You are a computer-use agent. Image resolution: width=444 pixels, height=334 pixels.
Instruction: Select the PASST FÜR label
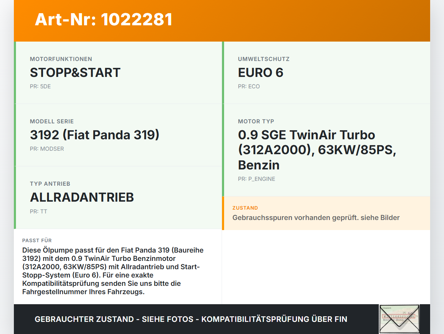click(x=37, y=240)
